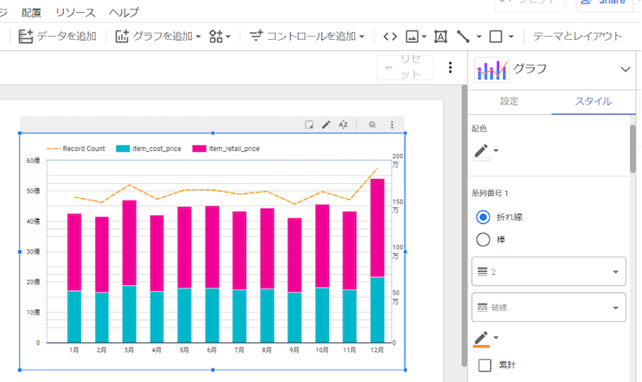Expand the line tool dropdown arrow
Image resolution: width=642 pixels, height=382 pixels.
478,37
